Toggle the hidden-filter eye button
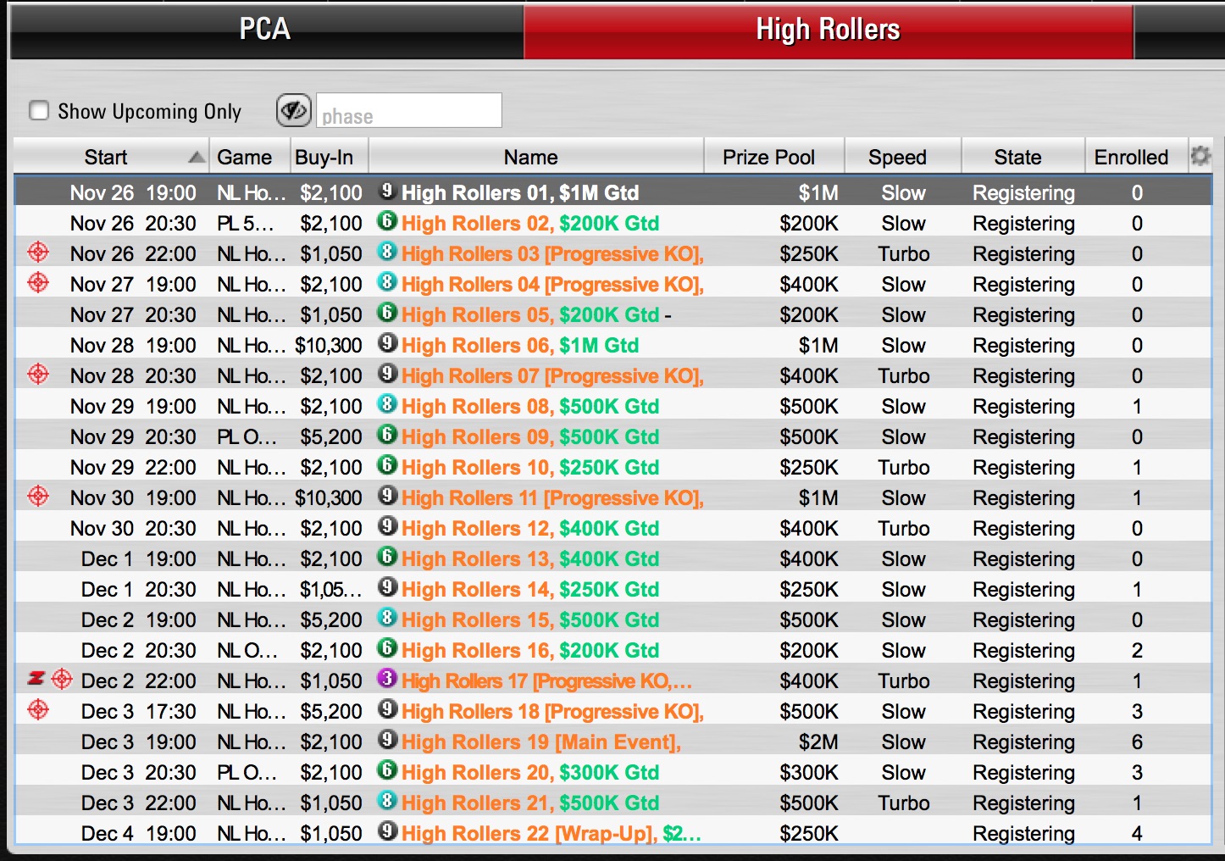This screenshot has width=1225, height=861. pyautogui.click(x=293, y=110)
